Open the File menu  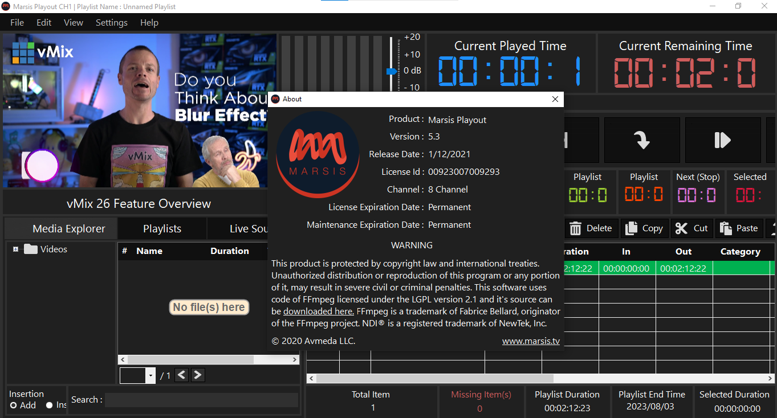coord(17,23)
